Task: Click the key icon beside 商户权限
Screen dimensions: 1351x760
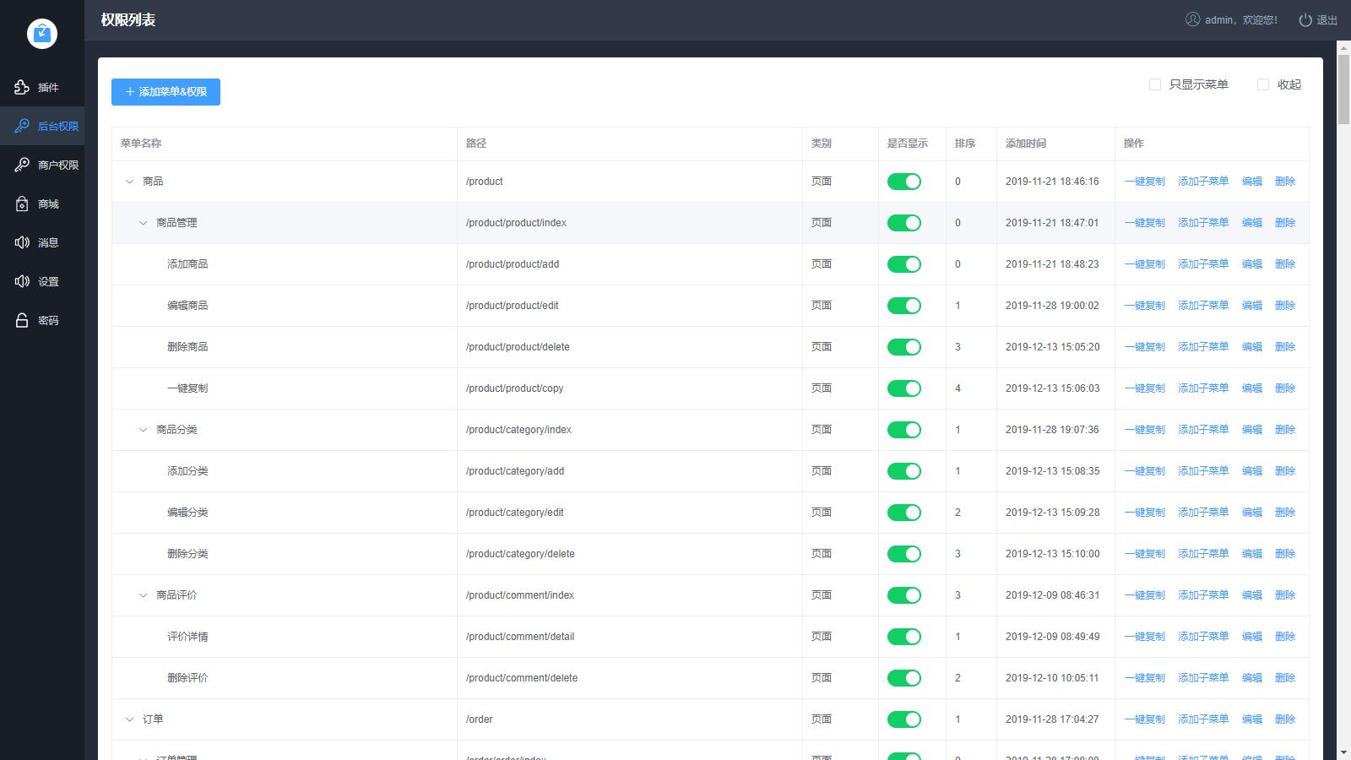Action: pos(22,165)
